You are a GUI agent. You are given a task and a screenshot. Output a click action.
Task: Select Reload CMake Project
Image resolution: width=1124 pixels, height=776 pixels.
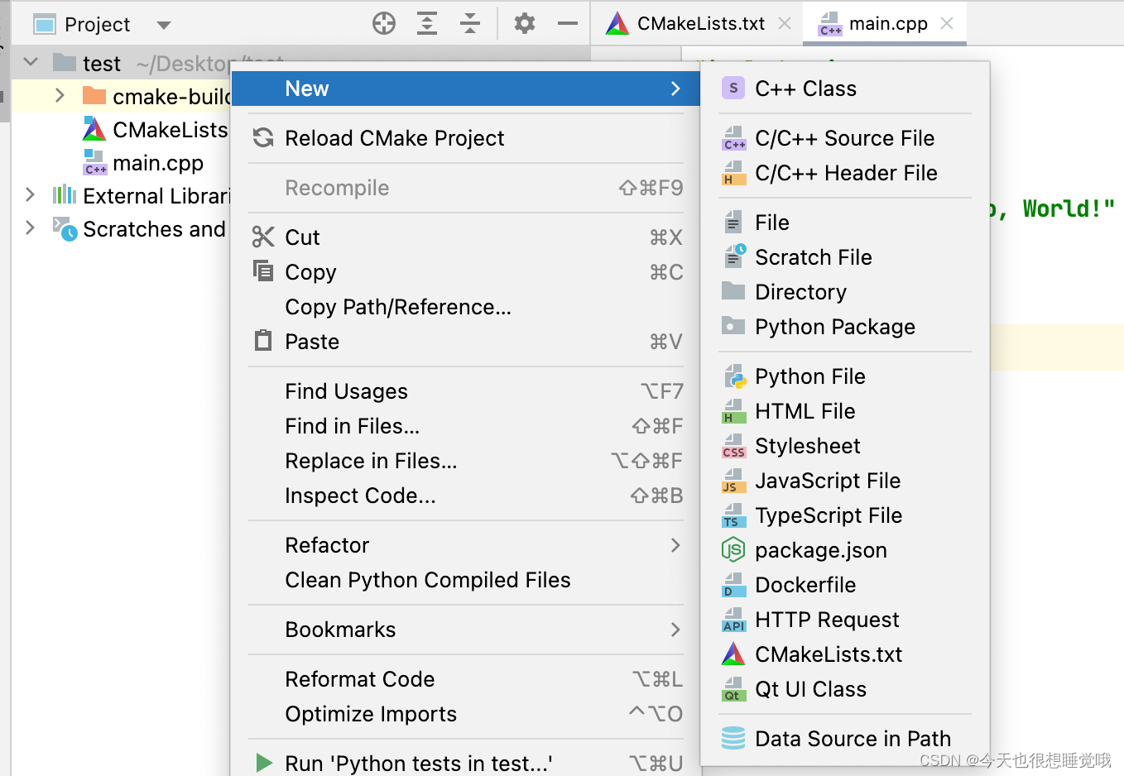point(395,138)
